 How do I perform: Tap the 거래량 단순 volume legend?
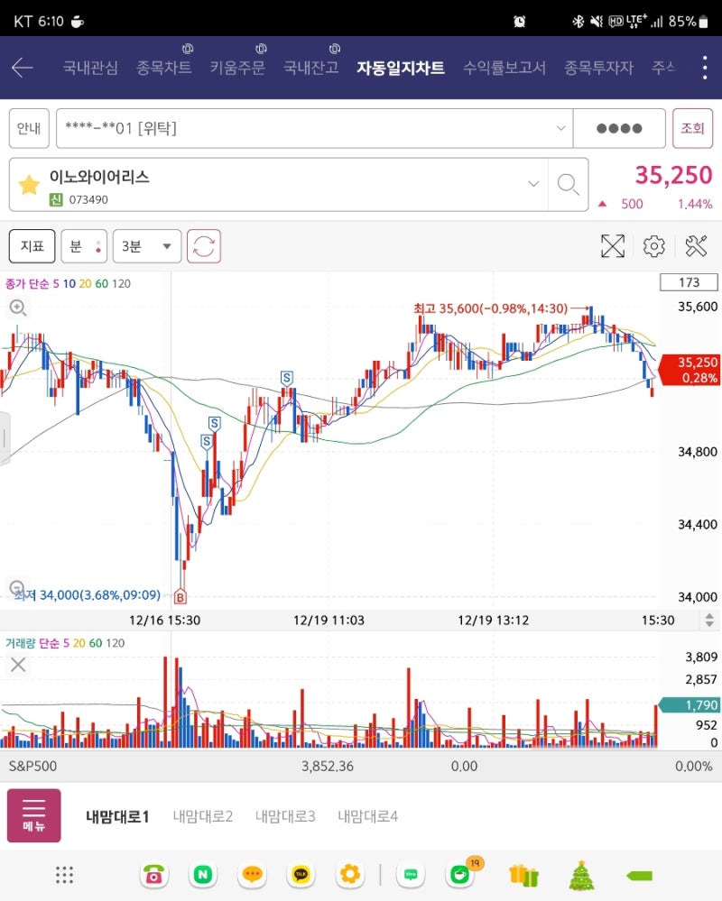click(x=65, y=643)
